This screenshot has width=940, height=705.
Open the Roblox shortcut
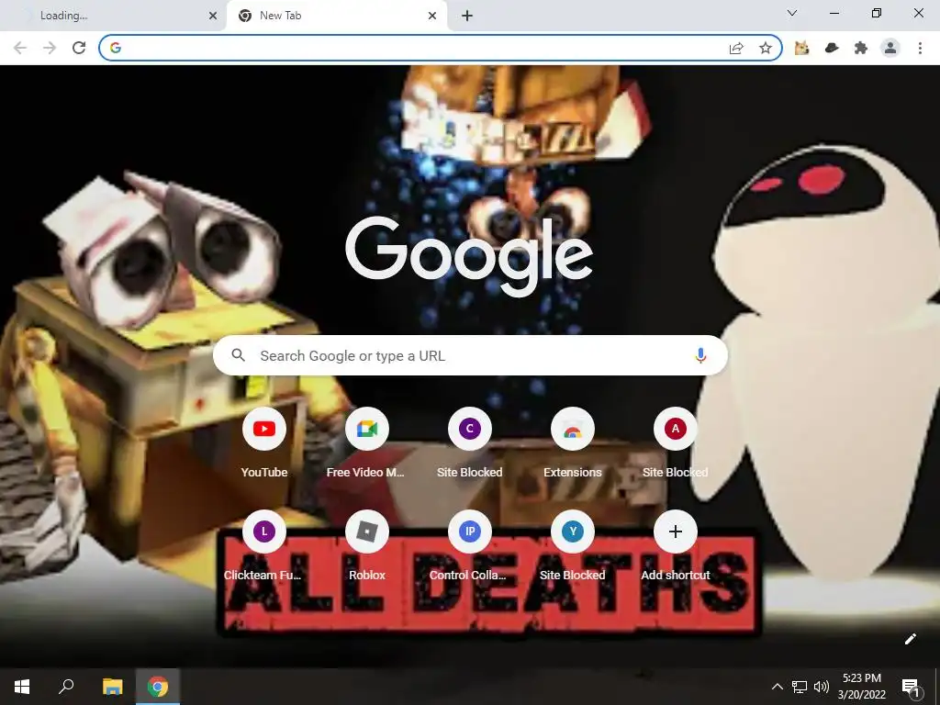(x=366, y=546)
